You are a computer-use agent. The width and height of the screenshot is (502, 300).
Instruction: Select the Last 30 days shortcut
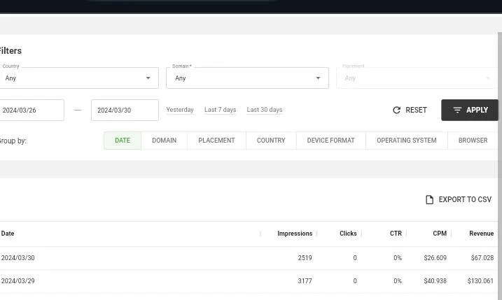(x=265, y=110)
